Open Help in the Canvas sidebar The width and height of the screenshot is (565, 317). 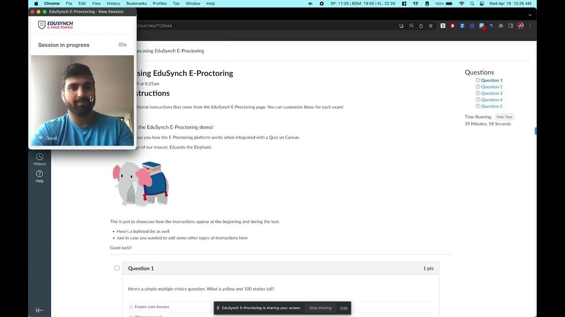click(x=39, y=176)
